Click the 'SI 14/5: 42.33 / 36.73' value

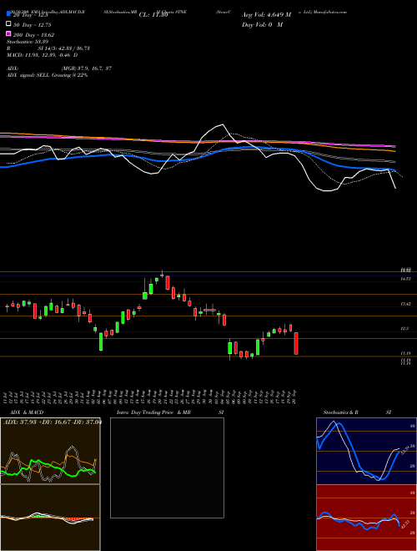tap(64, 48)
